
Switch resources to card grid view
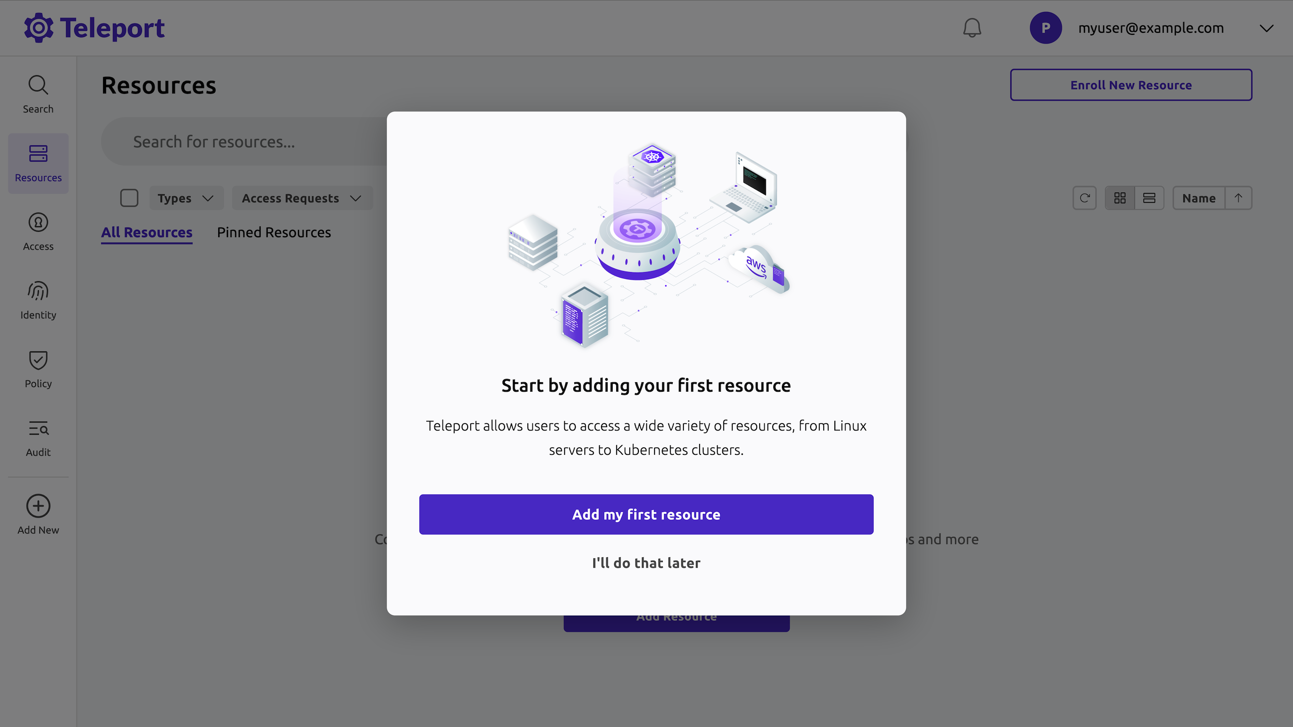click(1120, 197)
